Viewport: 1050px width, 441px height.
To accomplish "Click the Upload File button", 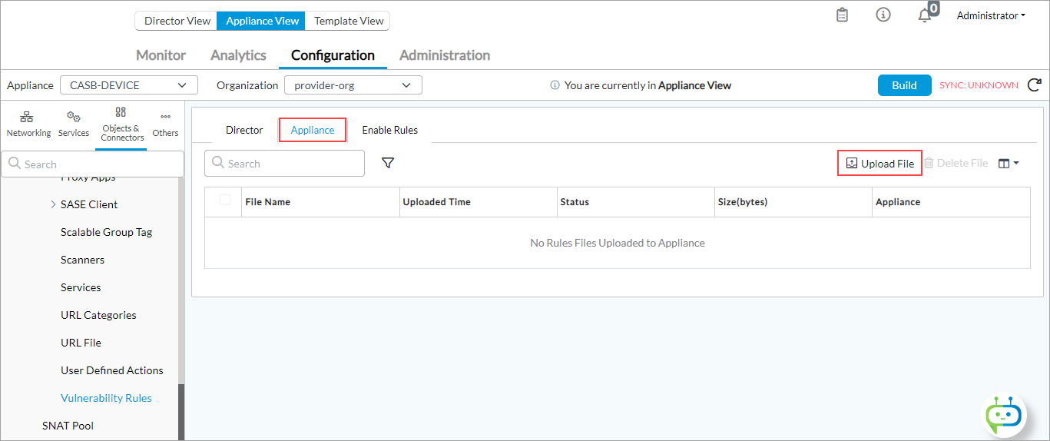I will [879, 164].
